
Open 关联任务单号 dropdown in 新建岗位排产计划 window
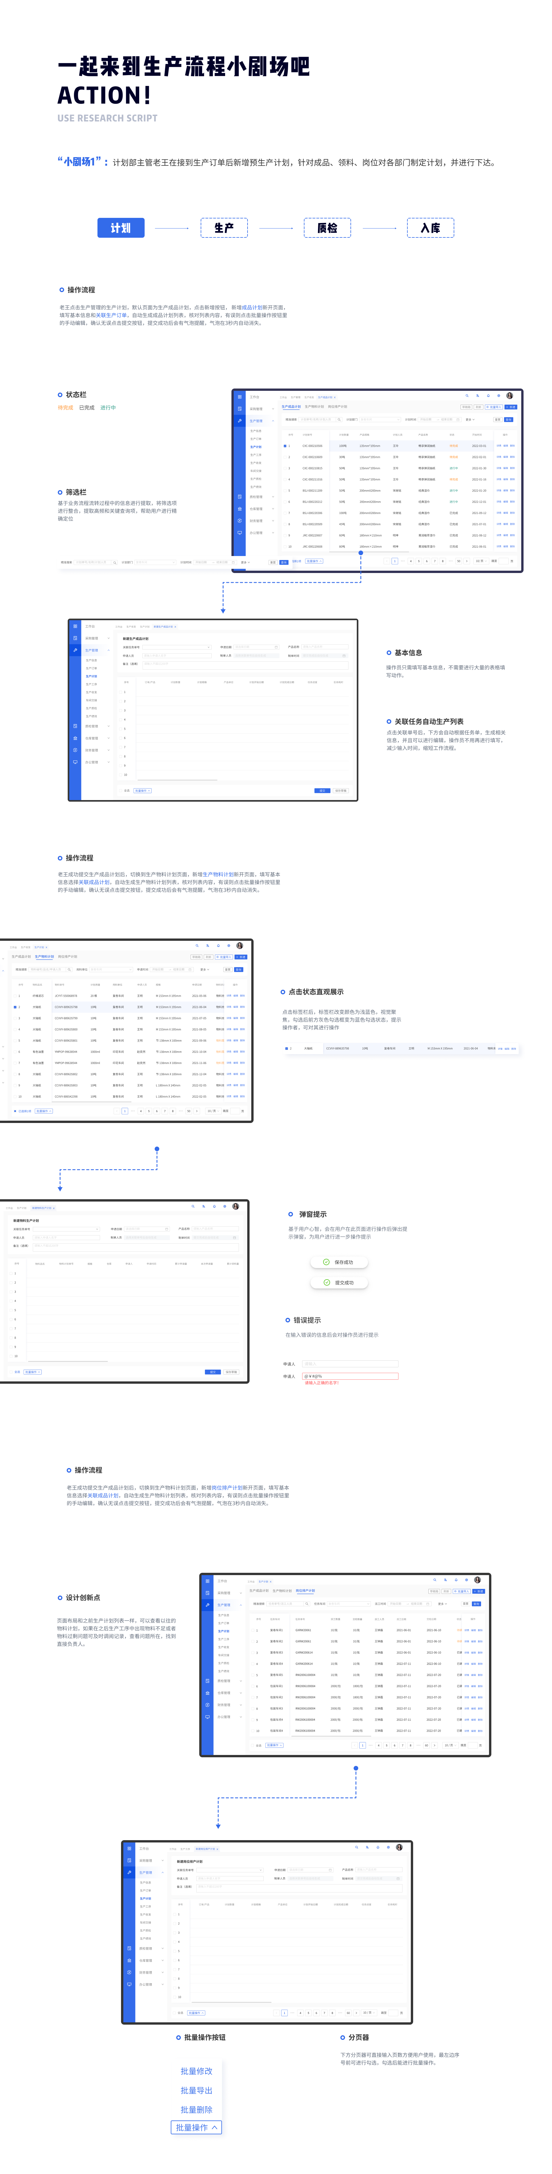point(230,1870)
